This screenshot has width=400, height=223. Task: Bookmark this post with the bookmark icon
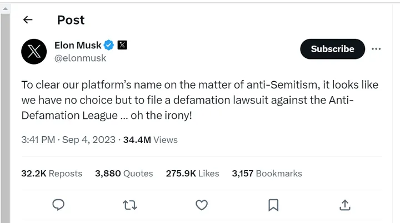pyautogui.click(x=273, y=205)
